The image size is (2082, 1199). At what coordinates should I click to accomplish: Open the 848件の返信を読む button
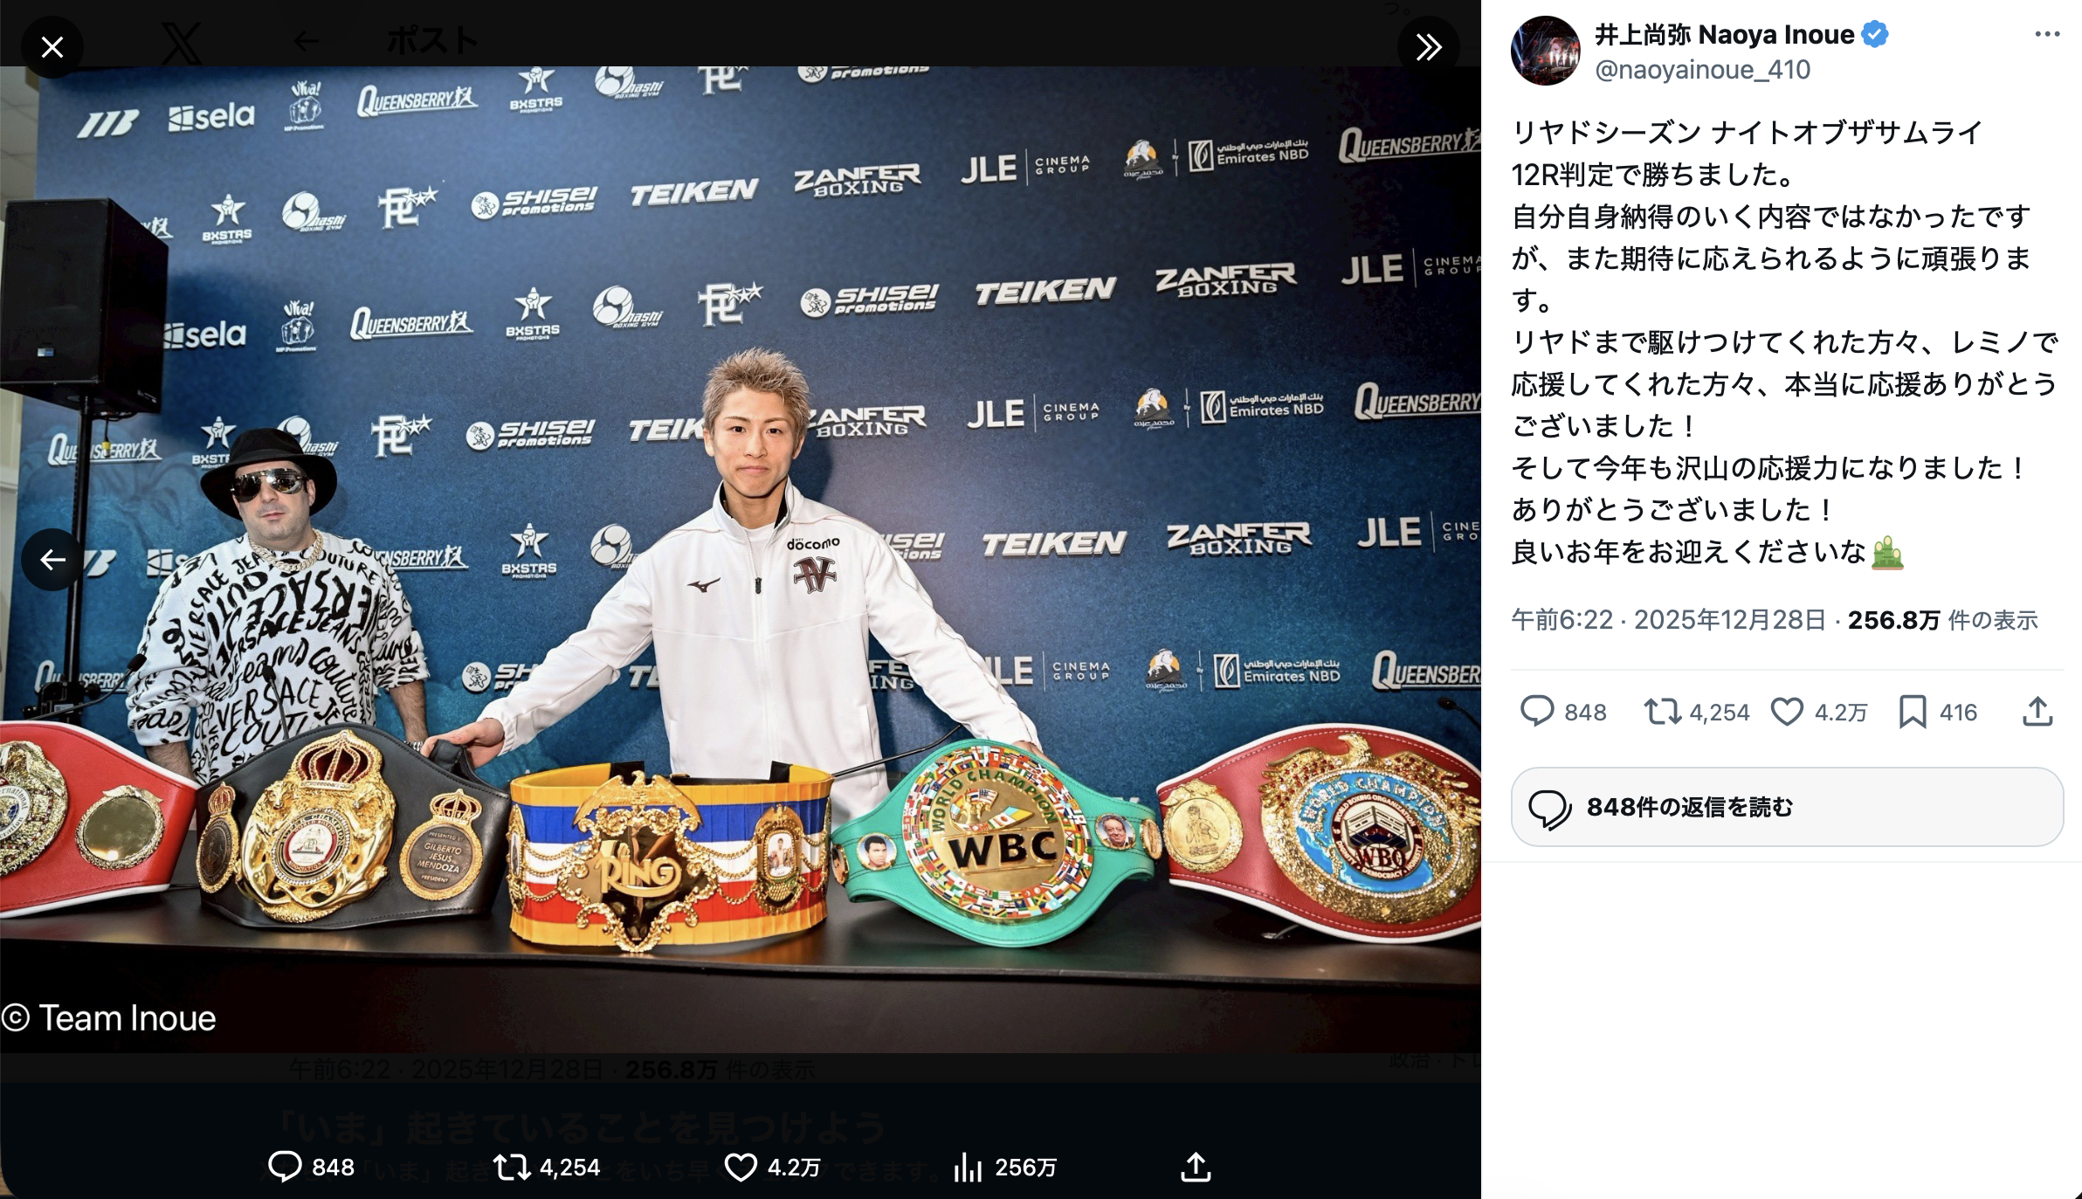click(x=1787, y=807)
